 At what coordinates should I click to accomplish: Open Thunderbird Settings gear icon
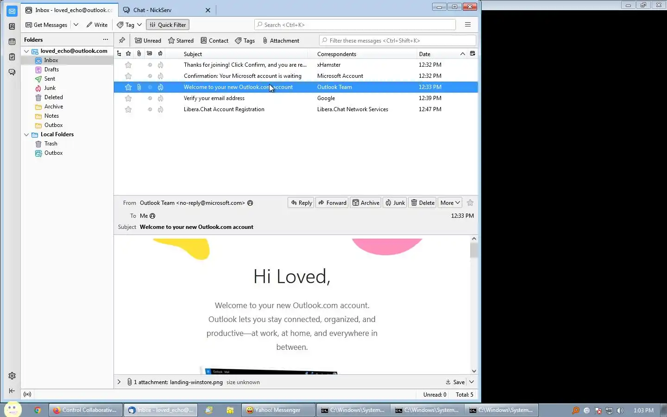tap(12, 376)
